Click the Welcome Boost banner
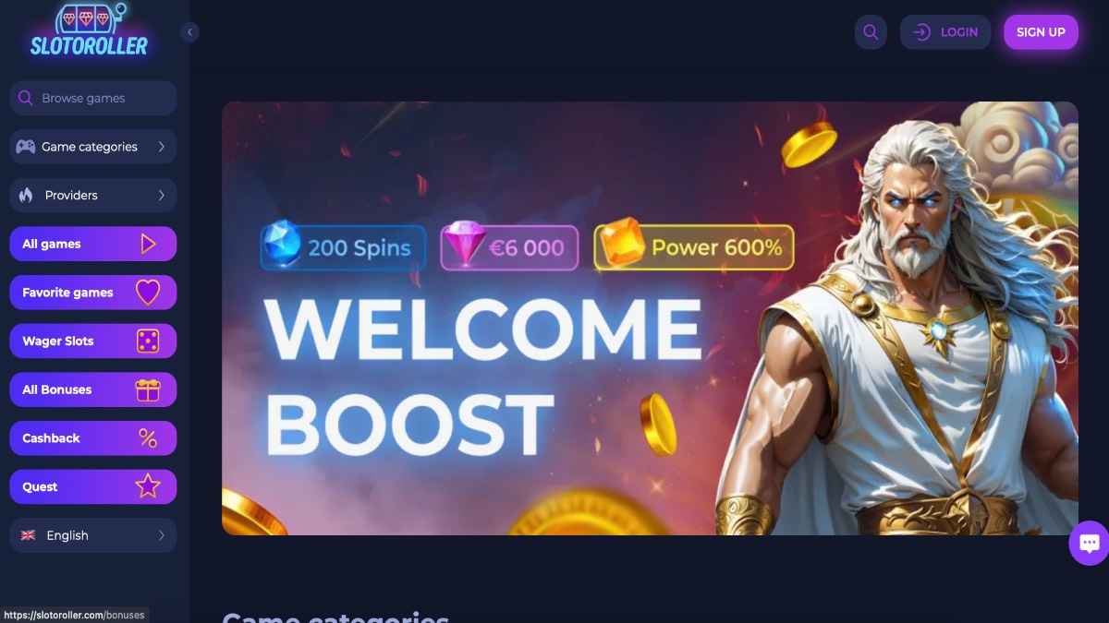 650,318
